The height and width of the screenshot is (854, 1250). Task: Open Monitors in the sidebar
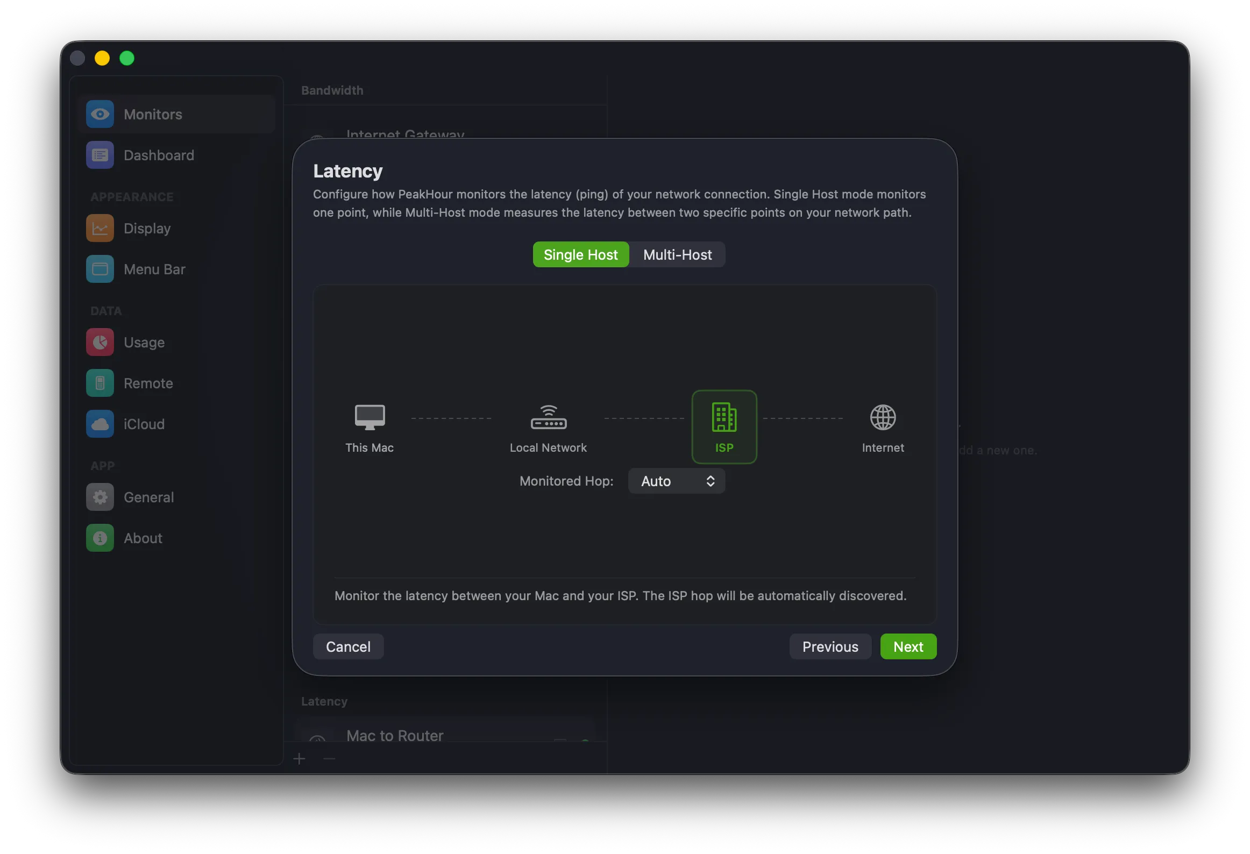click(176, 114)
